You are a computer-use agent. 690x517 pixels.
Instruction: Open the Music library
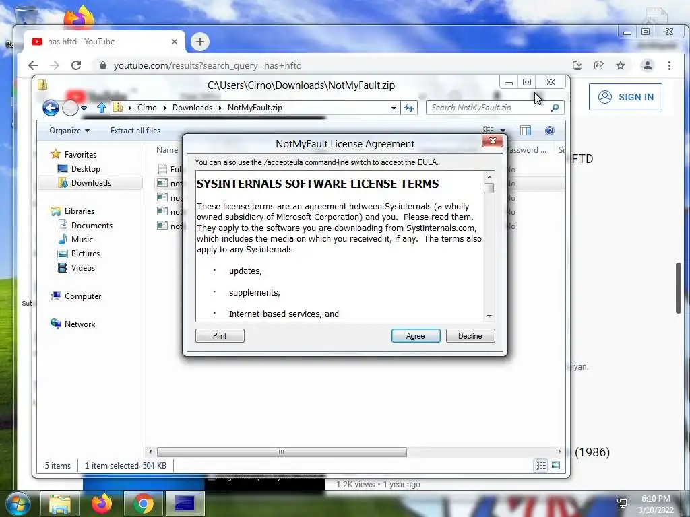pos(82,239)
